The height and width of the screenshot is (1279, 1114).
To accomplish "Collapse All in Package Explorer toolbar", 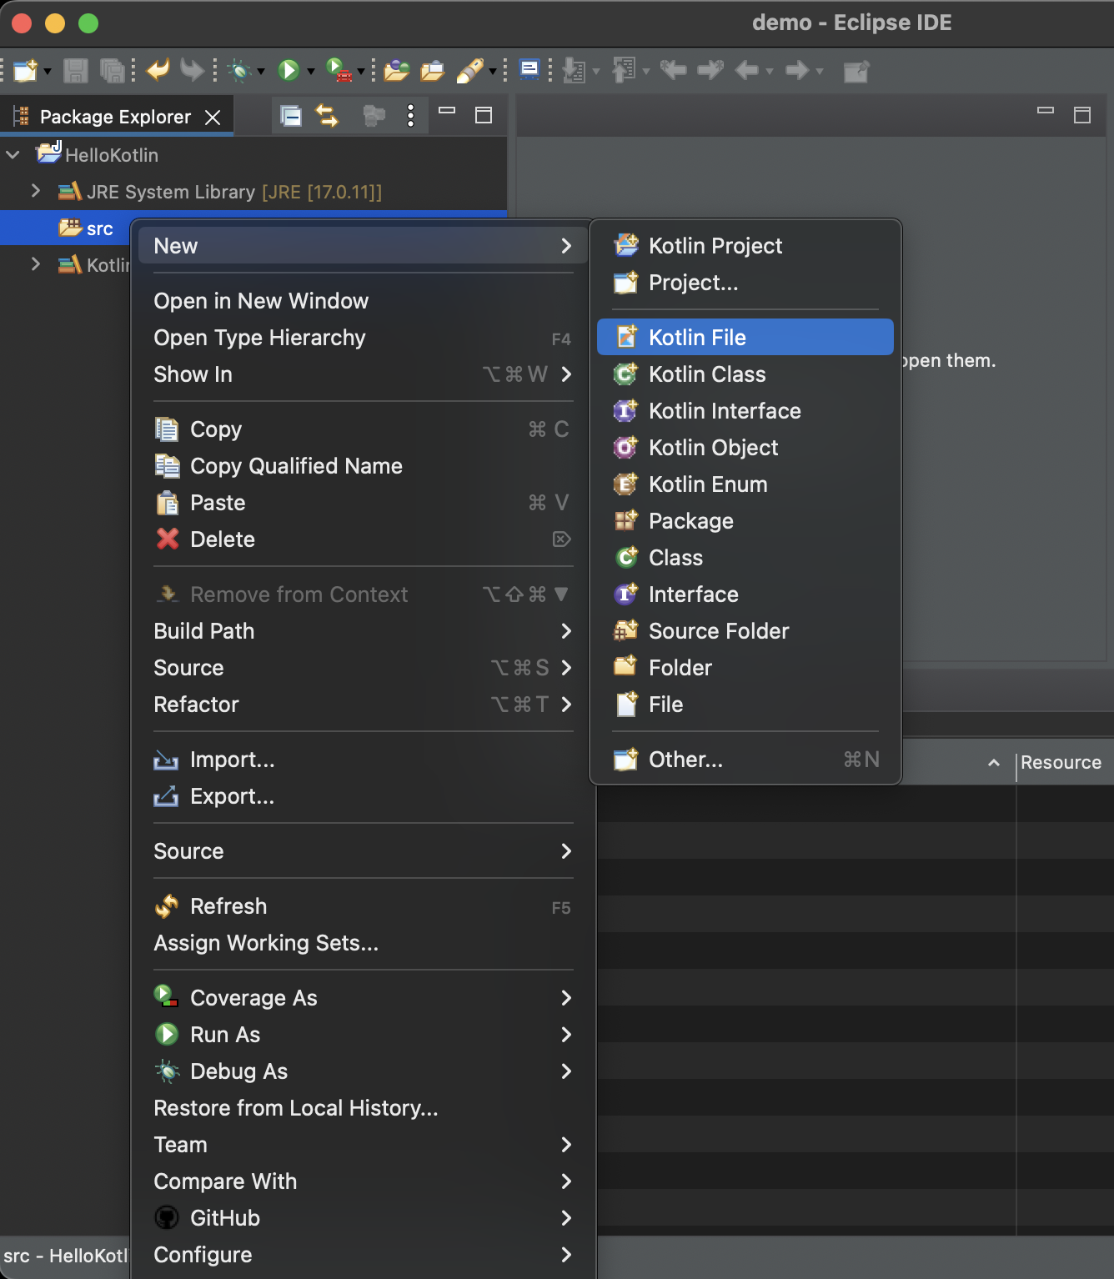I will pyautogui.click(x=290, y=116).
